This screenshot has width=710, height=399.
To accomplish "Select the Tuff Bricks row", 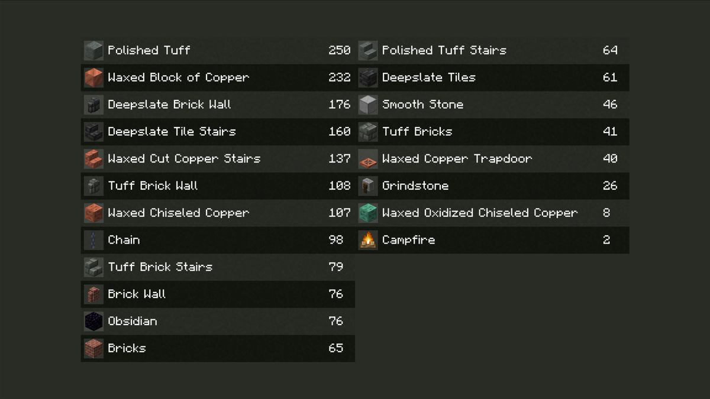I will coord(492,131).
